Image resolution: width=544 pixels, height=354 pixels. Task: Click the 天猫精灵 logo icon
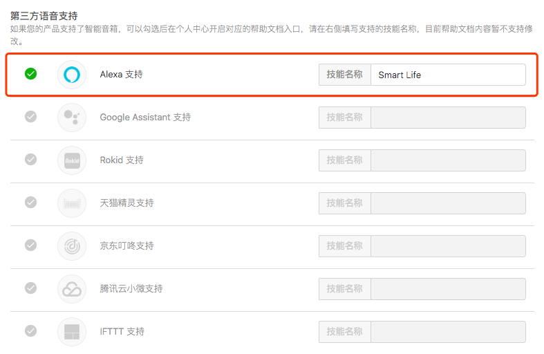(72, 203)
